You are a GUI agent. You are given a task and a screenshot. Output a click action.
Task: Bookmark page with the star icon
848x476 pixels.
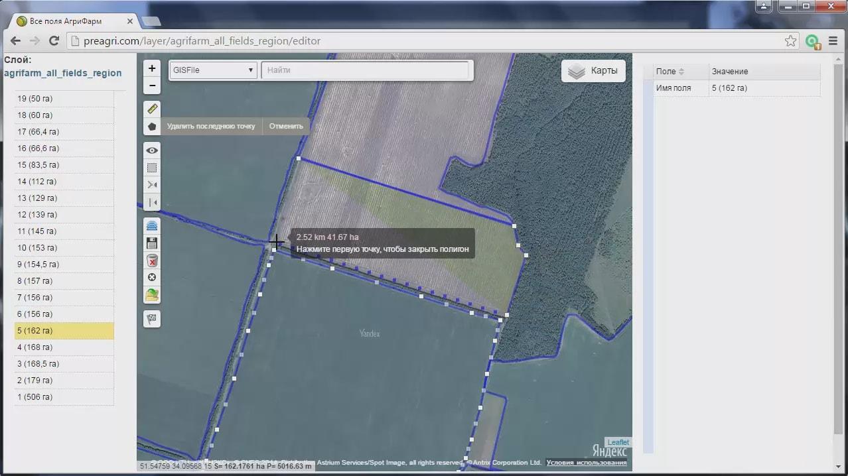[x=790, y=41]
